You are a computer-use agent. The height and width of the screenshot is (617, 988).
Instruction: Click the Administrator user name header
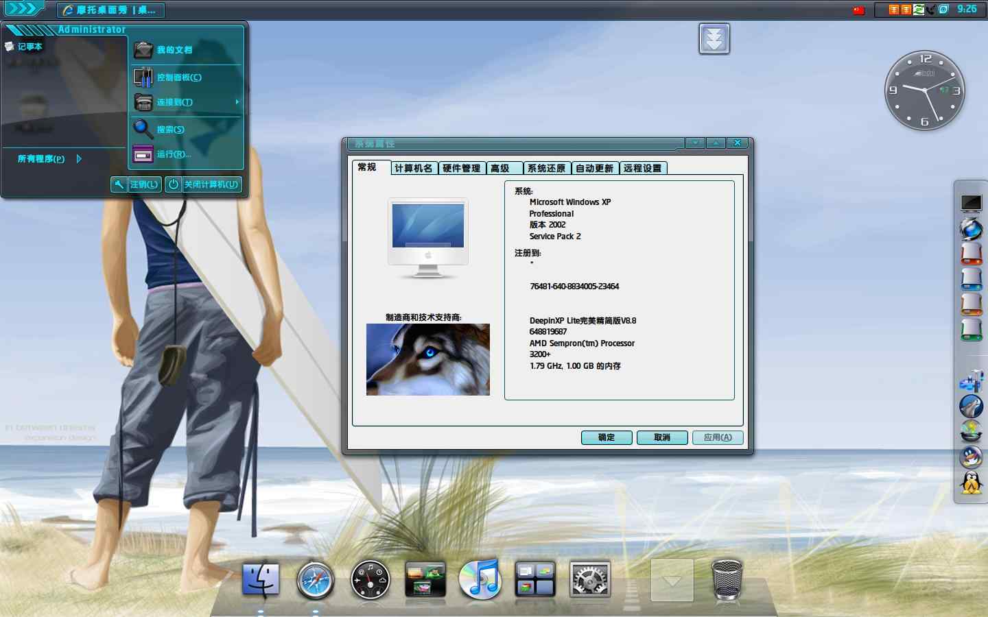point(92,29)
